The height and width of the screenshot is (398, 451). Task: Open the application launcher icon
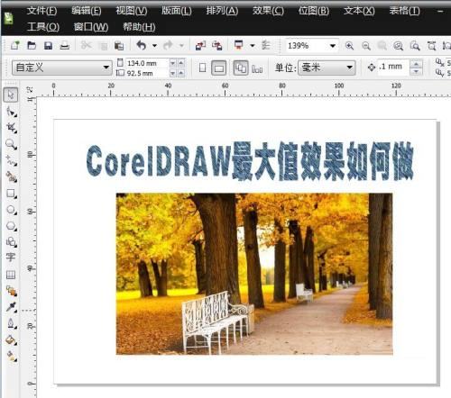click(239, 45)
